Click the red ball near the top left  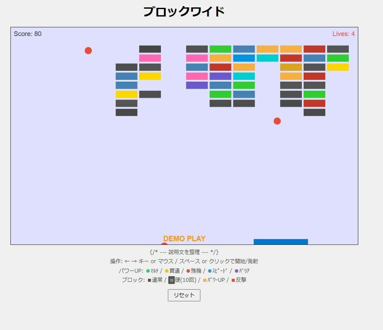[88, 50]
